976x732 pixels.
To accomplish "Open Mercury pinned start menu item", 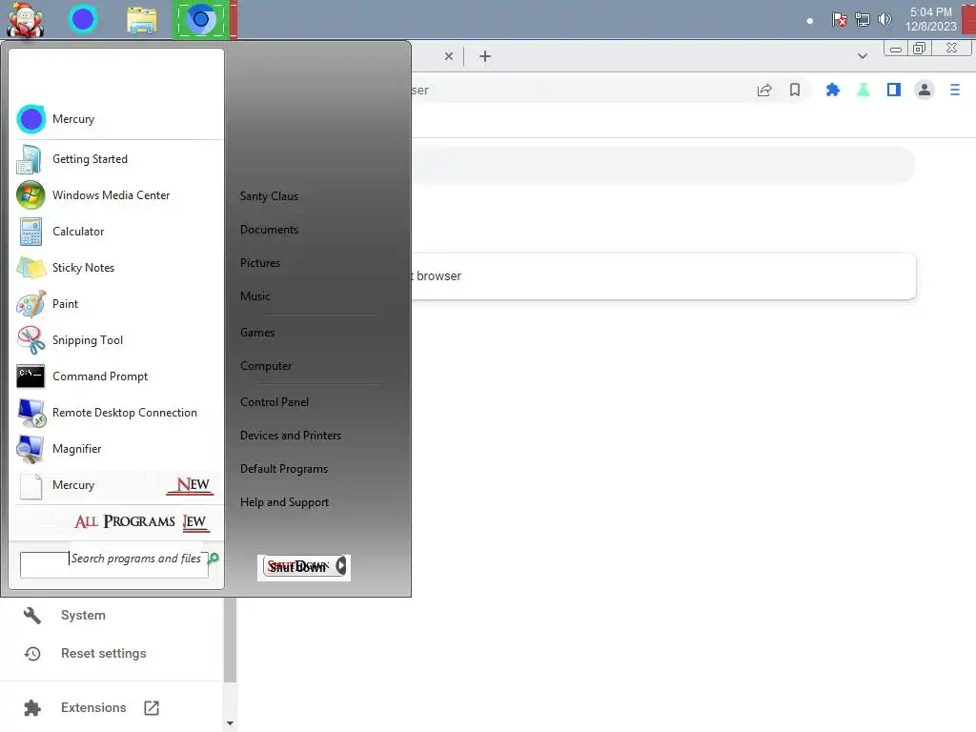I will [x=116, y=119].
